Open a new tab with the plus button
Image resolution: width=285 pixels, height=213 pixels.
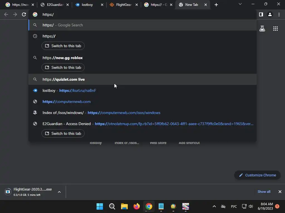pyautogui.click(x=216, y=5)
